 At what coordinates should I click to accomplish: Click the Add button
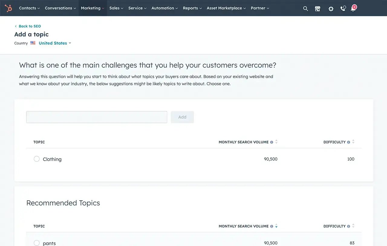pyautogui.click(x=182, y=117)
